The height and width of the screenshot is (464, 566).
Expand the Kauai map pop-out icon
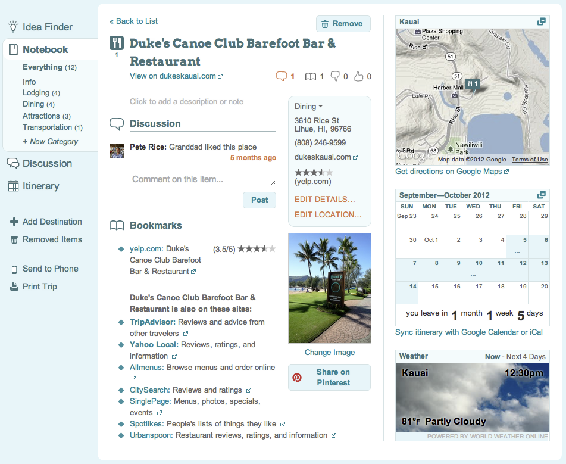click(541, 21)
